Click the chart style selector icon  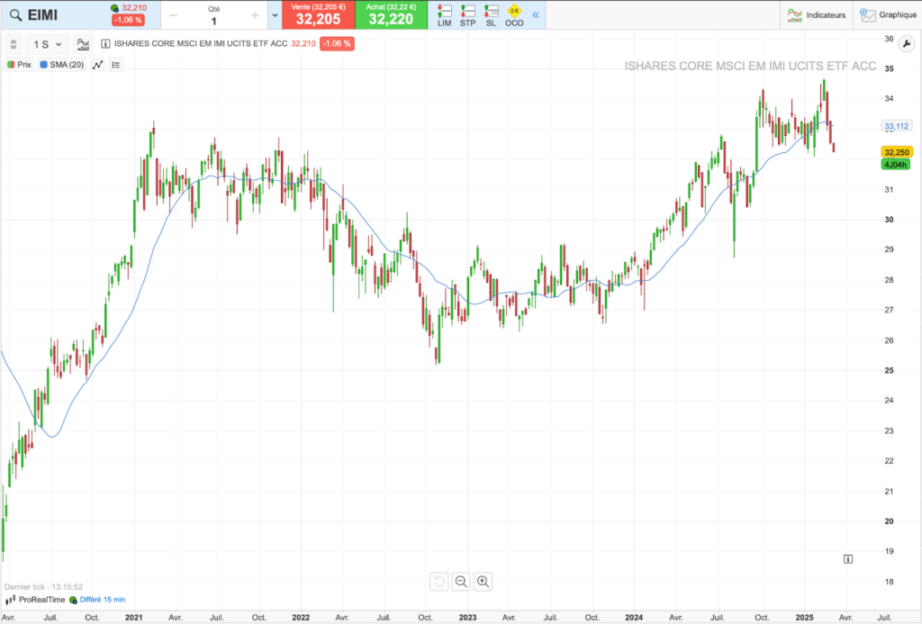[x=83, y=44]
